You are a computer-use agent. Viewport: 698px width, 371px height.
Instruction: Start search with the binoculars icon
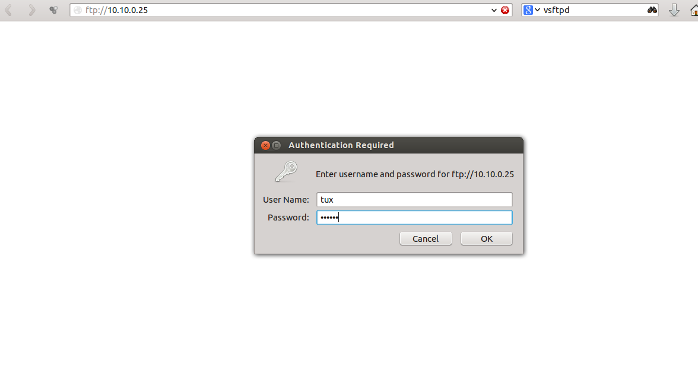point(652,9)
